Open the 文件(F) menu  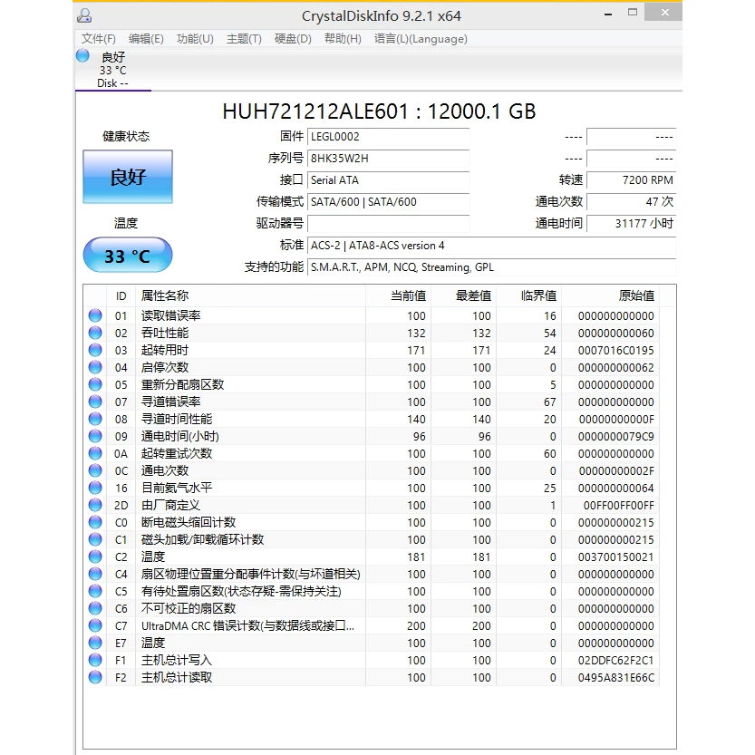(98, 38)
